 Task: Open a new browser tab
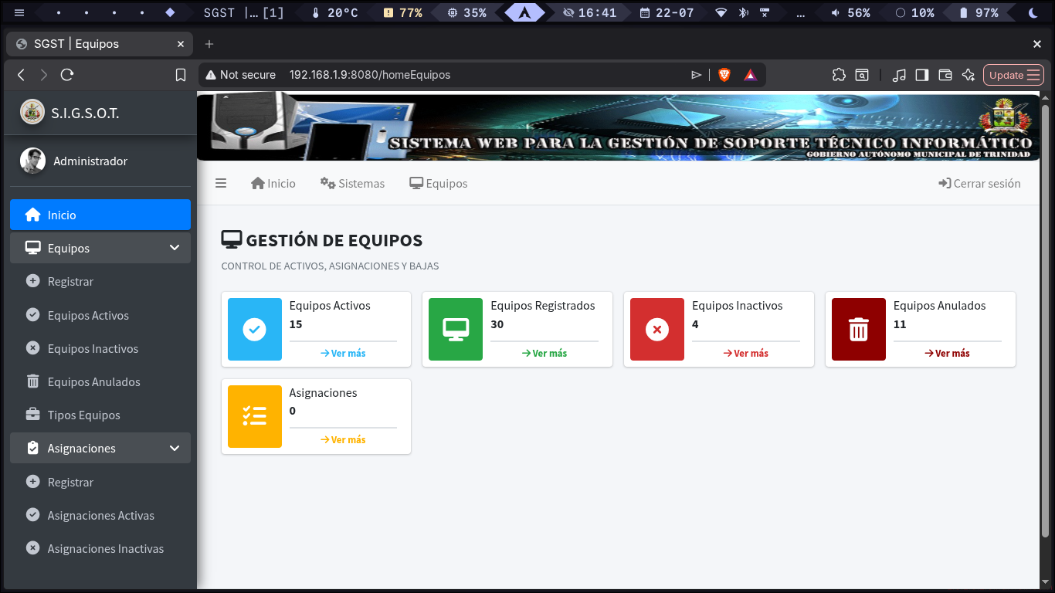pos(209,44)
